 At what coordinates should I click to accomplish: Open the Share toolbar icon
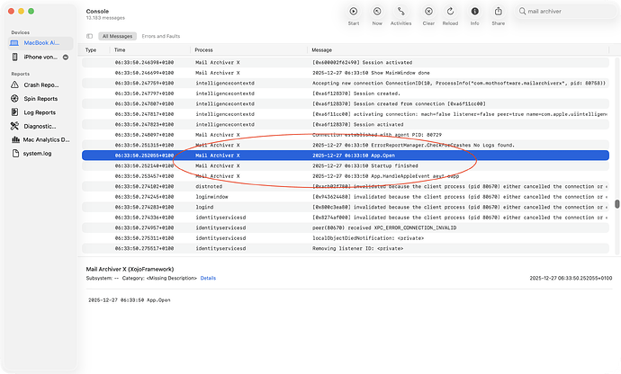click(x=499, y=12)
